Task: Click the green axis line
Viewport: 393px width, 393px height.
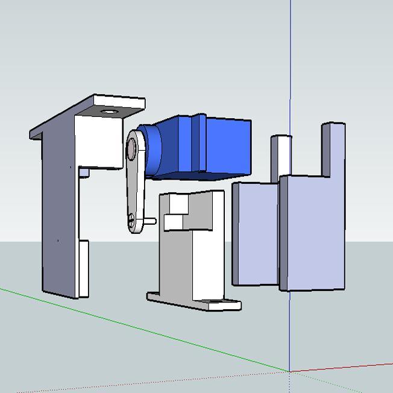Action: (x=144, y=330)
